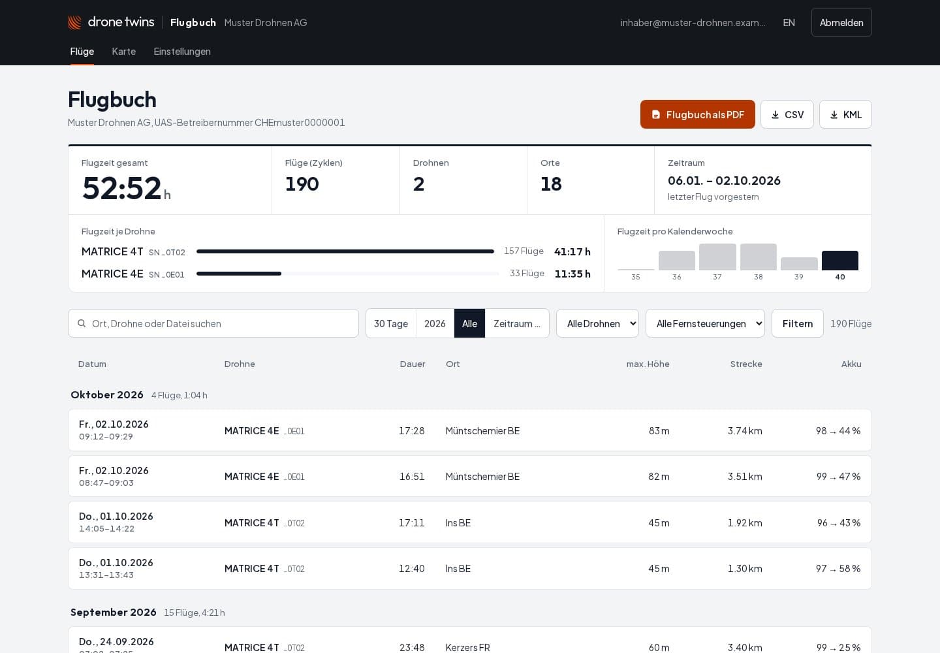Expand the Alle Fernsteuerungen dropdown
940x653 pixels.
705,323
